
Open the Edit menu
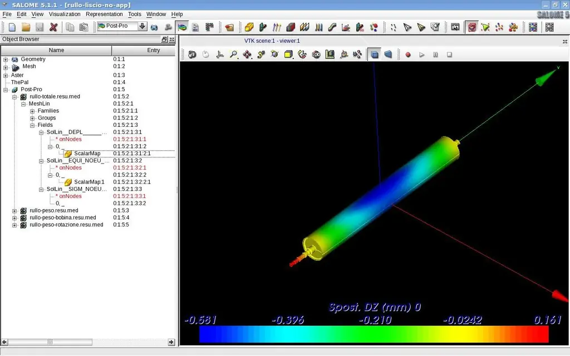(x=22, y=14)
